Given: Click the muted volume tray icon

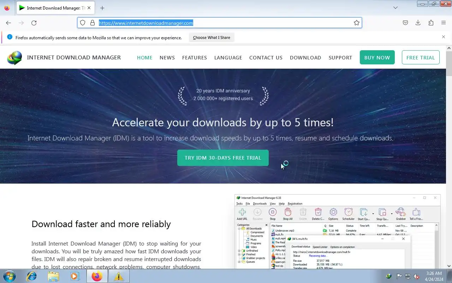Looking at the screenshot, I should (x=417, y=276).
